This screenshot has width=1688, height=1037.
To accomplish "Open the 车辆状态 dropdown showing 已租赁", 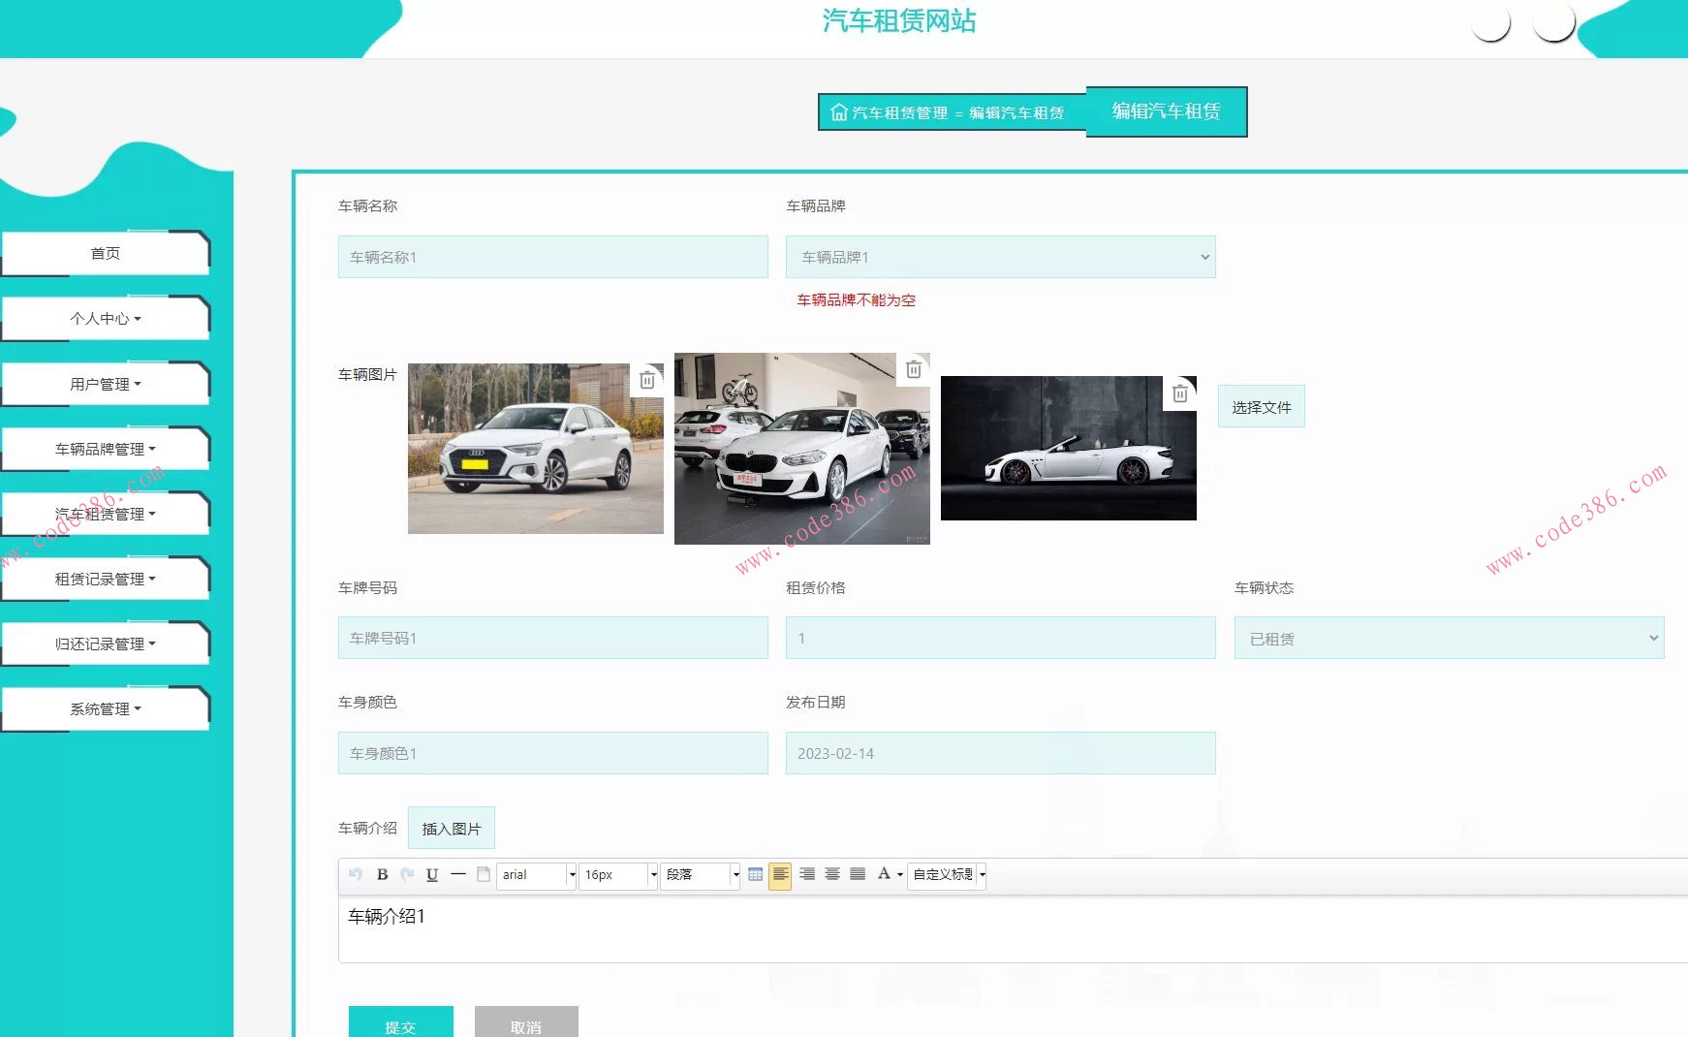I will tap(1449, 639).
